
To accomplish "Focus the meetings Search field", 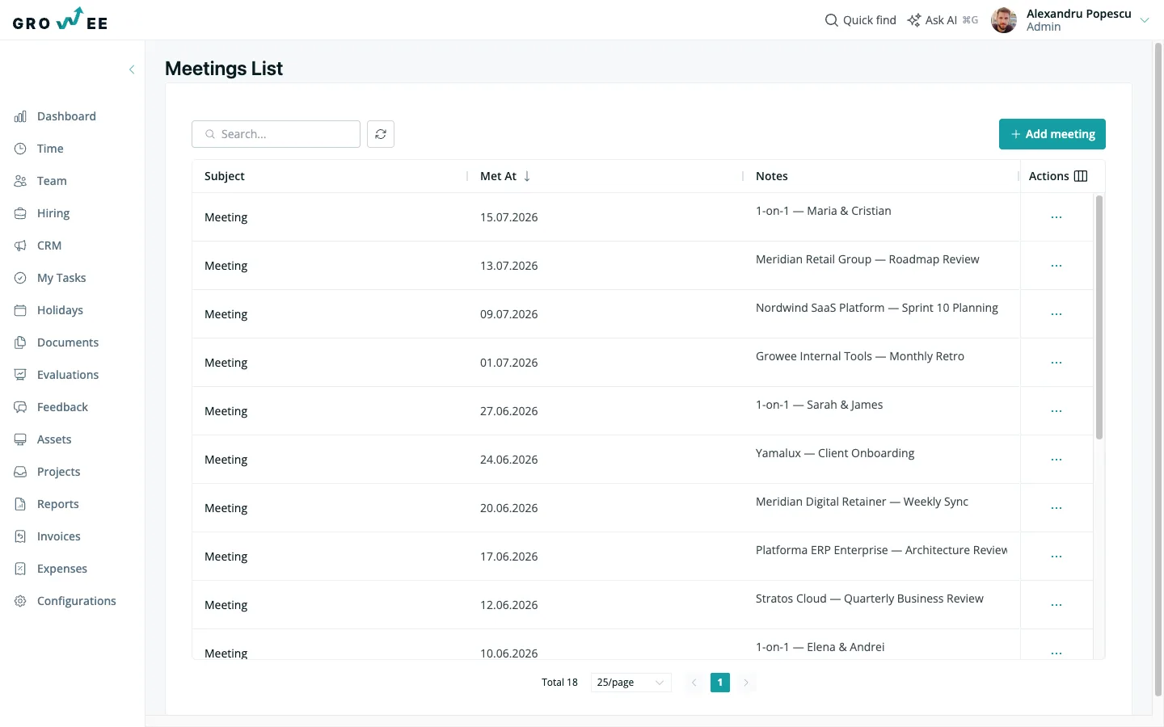I will point(276,134).
